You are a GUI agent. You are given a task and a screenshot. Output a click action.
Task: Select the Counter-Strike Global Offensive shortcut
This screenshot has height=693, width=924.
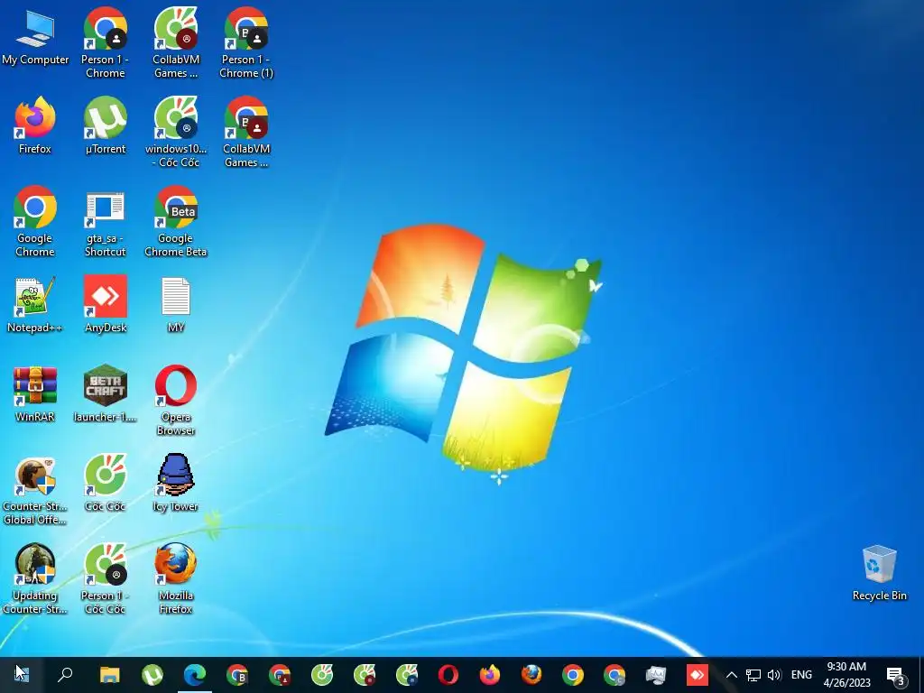(35, 490)
